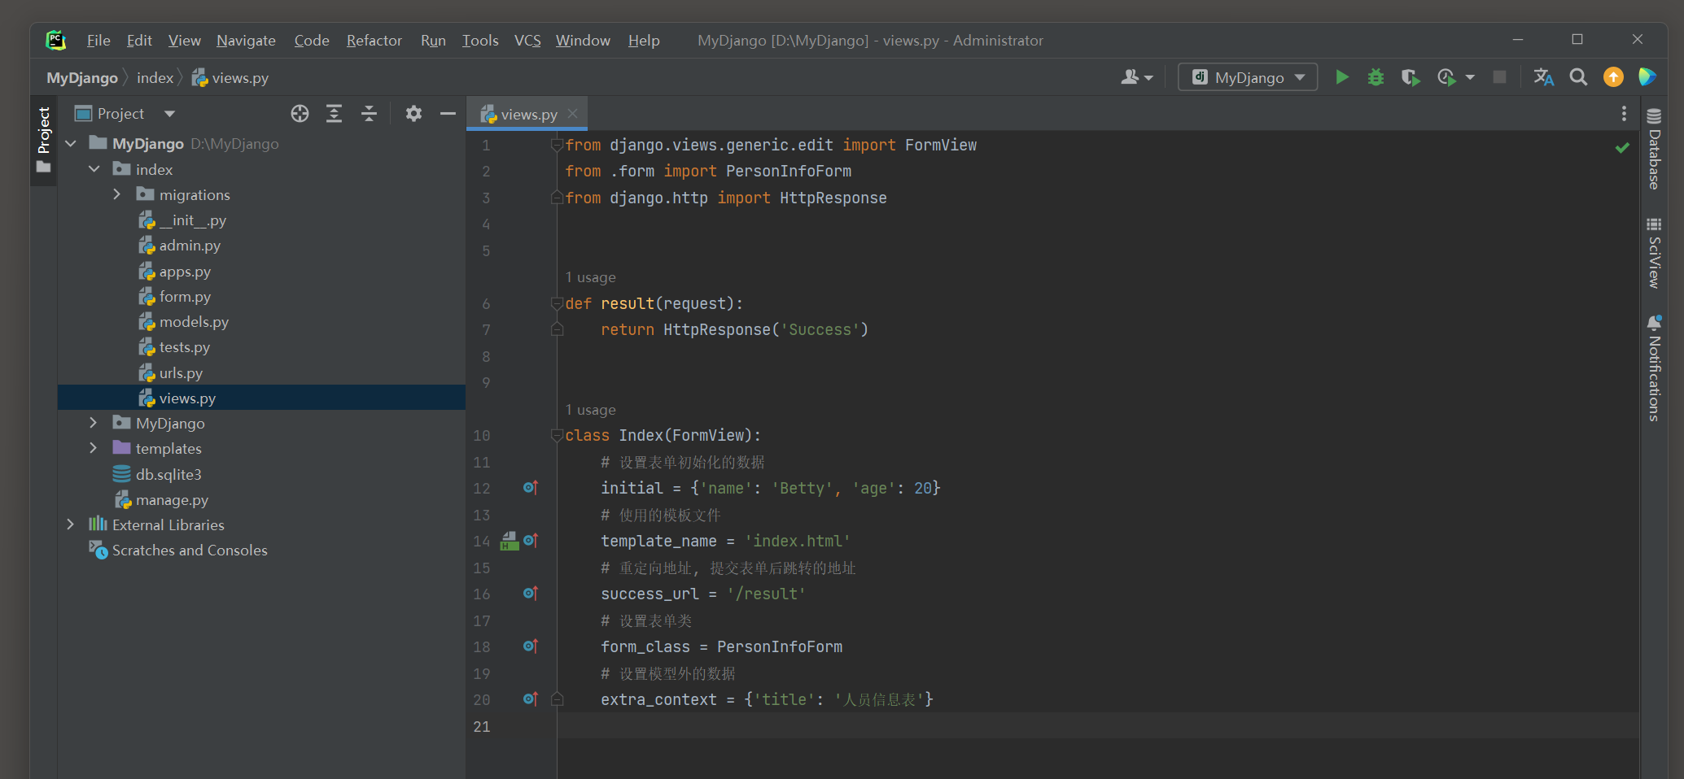Open the SciView tool window
1684x779 pixels.
(x=1654, y=253)
